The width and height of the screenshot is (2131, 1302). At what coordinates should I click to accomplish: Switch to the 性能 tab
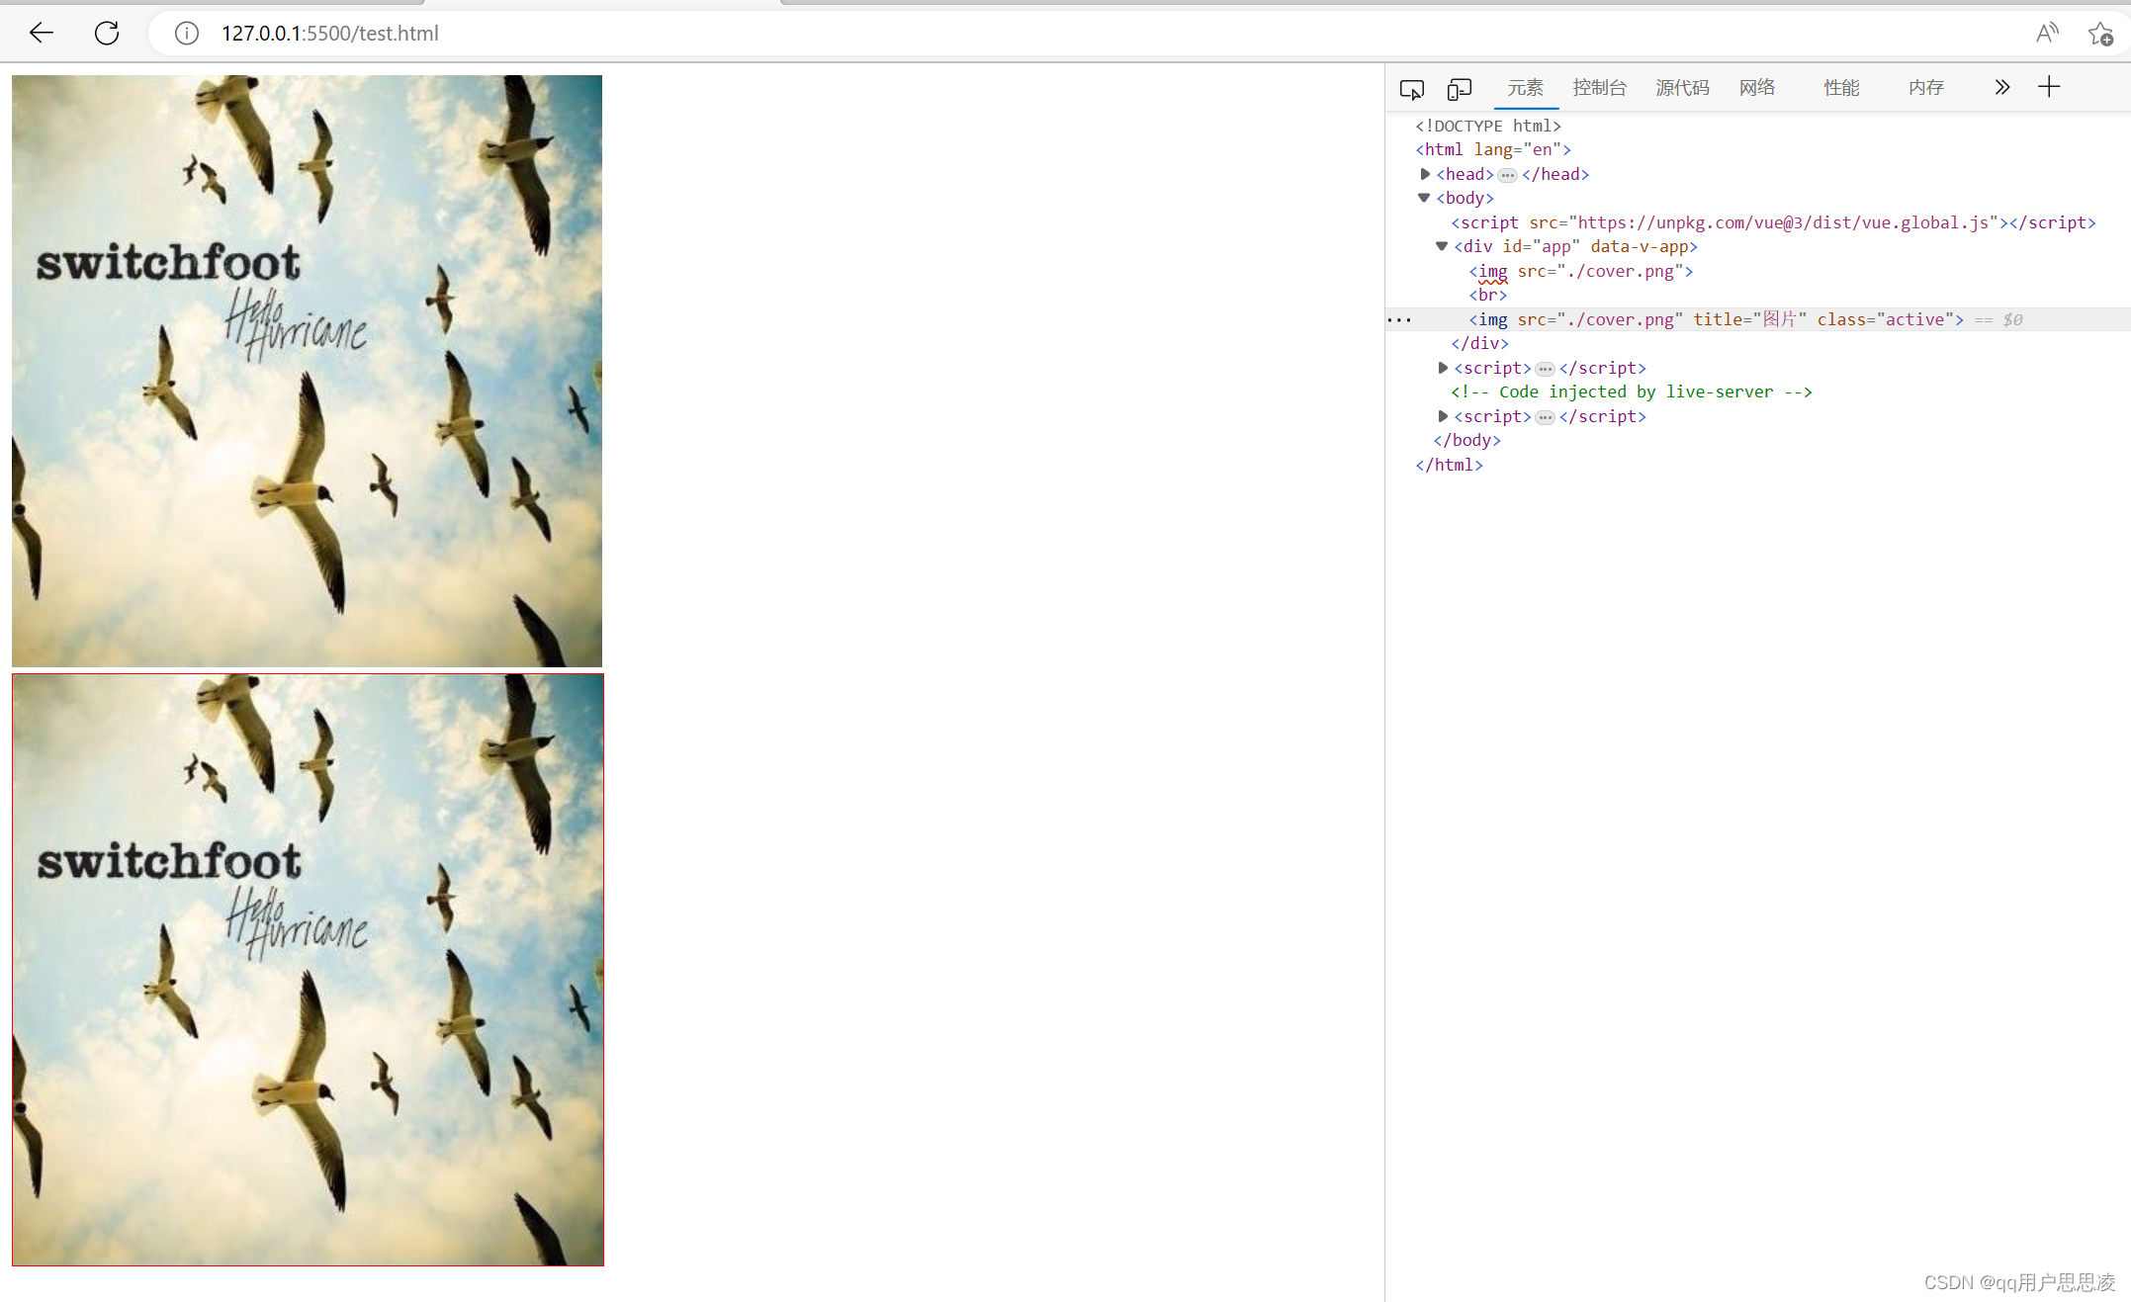click(x=1841, y=88)
